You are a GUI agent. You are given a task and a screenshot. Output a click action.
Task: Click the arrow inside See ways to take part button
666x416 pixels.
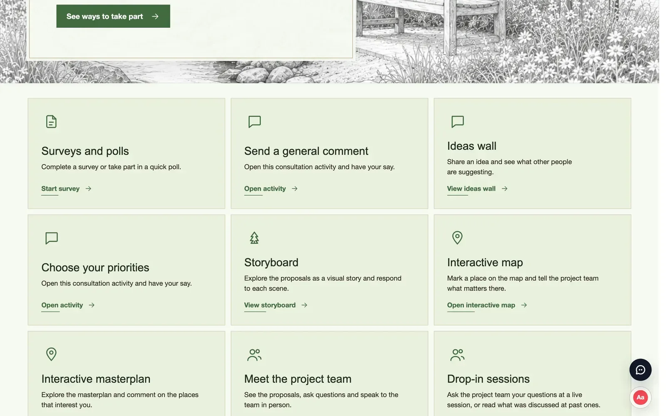tap(155, 16)
